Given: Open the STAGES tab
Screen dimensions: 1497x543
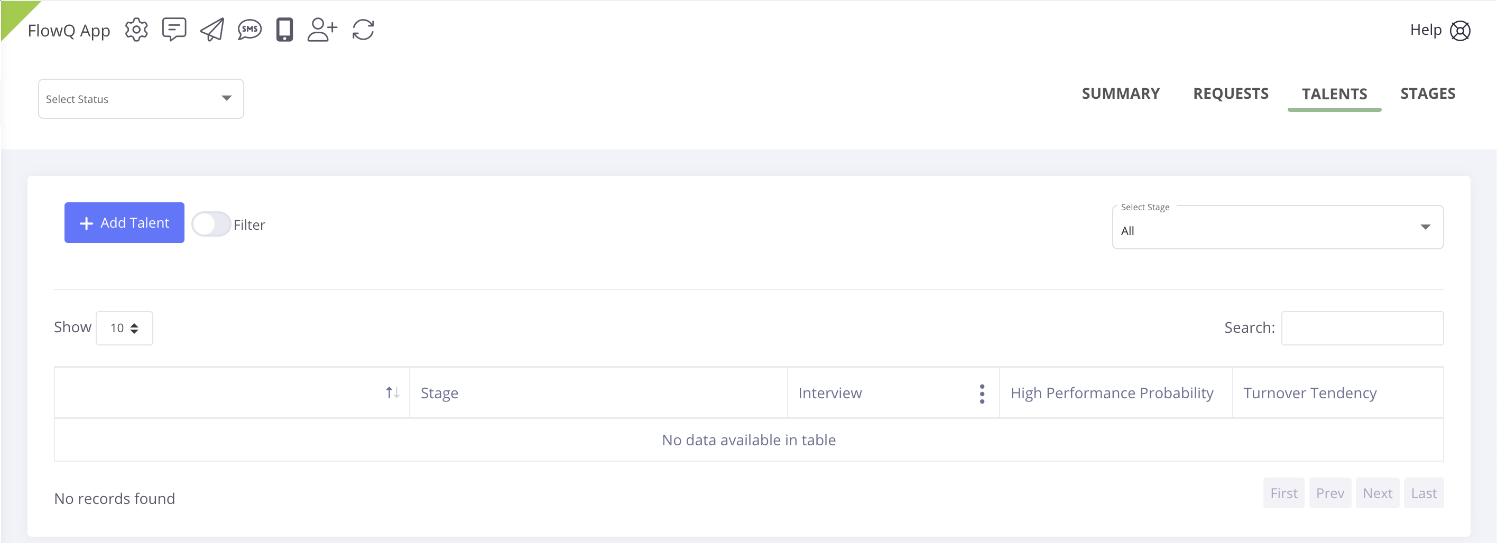Looking at the screenshot, I should click(x=1427, y=93).
